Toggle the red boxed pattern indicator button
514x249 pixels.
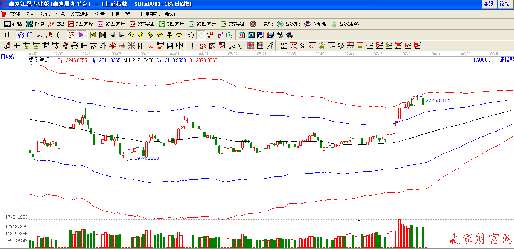pos(72,35)
